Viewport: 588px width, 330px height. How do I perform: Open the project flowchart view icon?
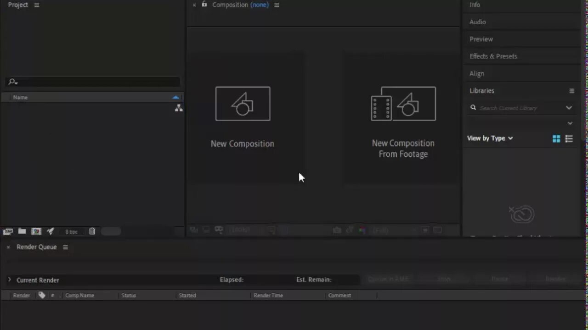179,108
